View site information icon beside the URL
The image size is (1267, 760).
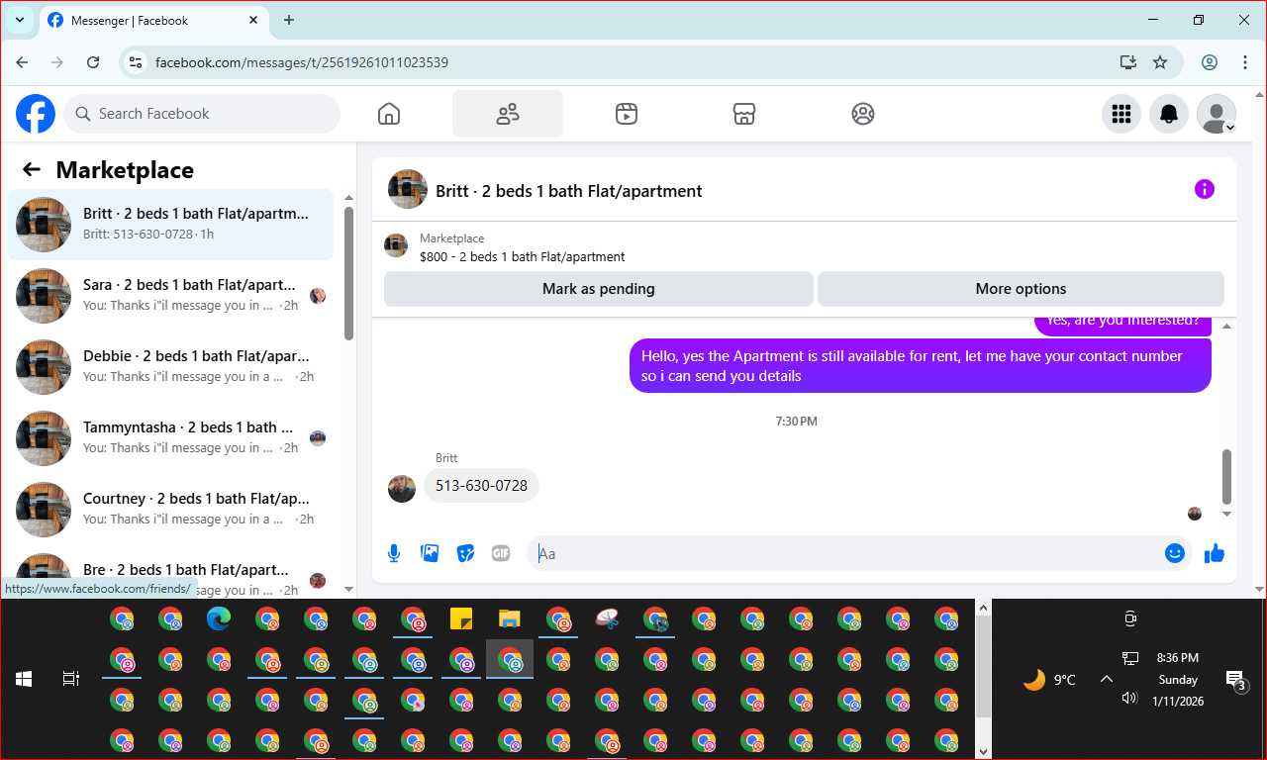point(137,62)
